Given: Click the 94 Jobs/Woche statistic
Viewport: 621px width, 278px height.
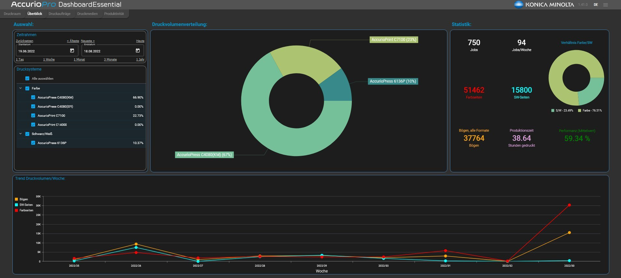Looking at the screenshot, I should tap(522, 43).
